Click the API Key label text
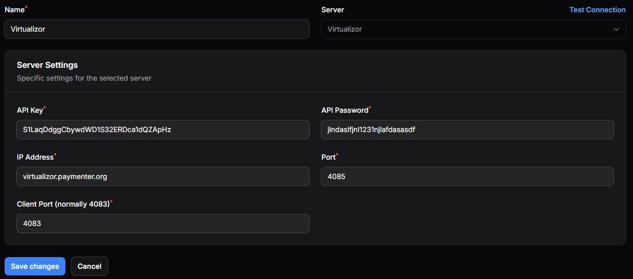 tap(30, 110)
